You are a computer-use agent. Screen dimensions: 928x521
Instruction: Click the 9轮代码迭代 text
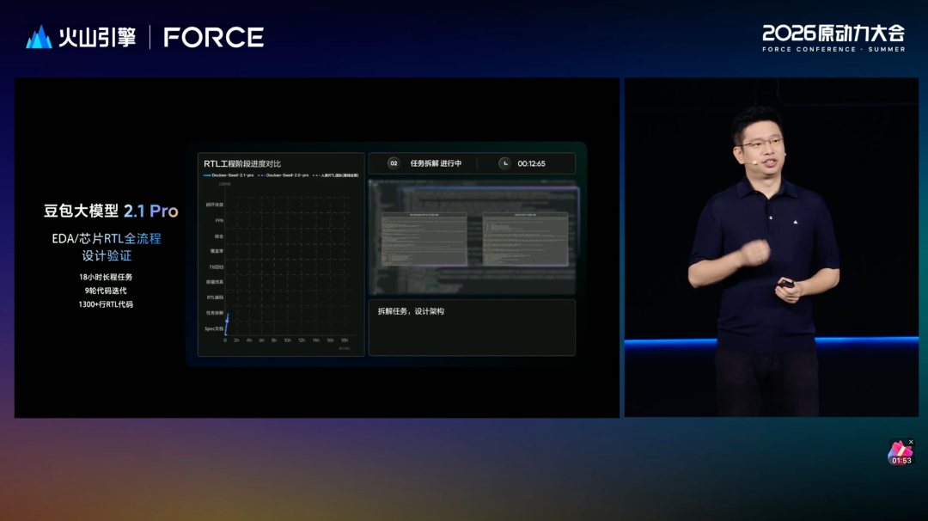[106, 291]
